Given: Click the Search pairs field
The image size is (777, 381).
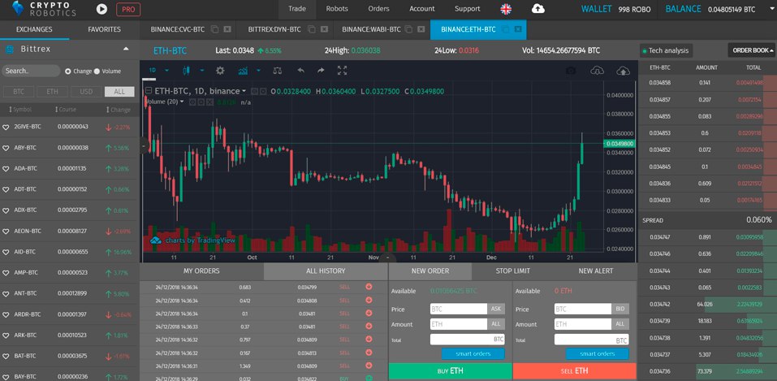Looking at the screenshot, I should (31, 71).
